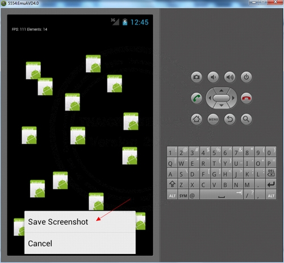Tap the space bar key
This screenshot has width=284, height=263.
(x=222, y=195)
